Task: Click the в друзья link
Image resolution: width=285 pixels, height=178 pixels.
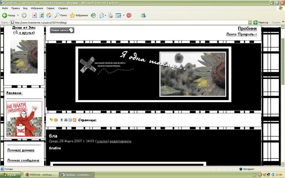Action: pyautogui.click(x=26, y=33)
